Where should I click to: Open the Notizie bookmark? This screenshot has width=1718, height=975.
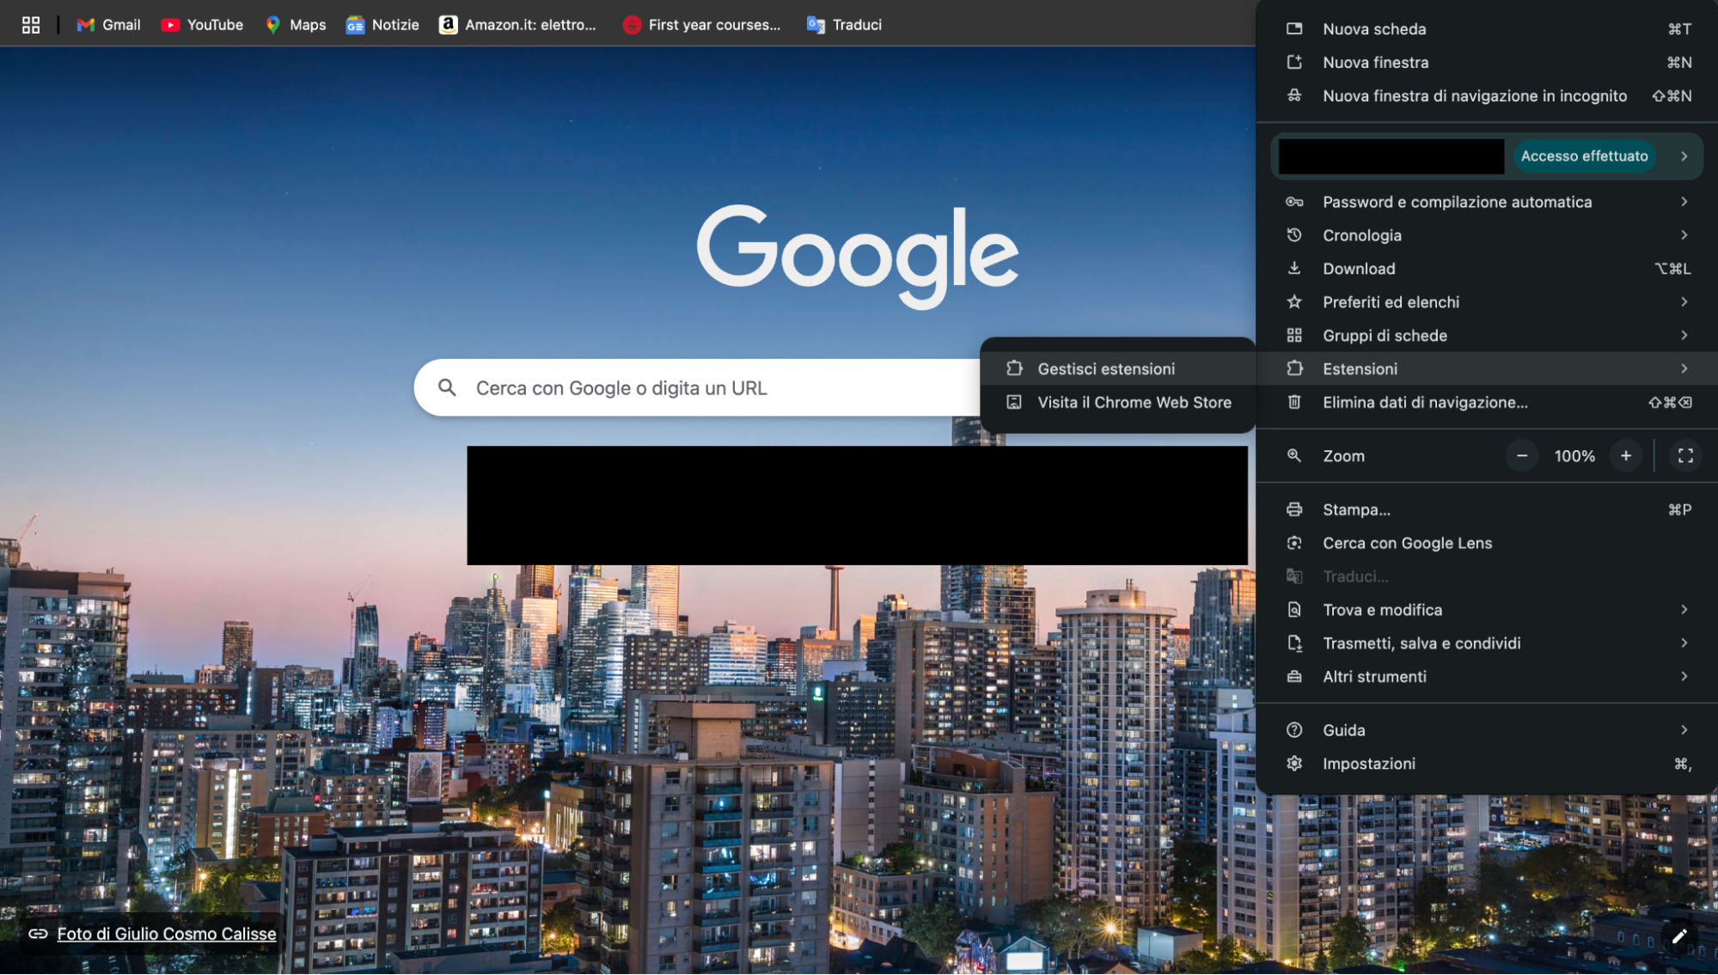click(382, 24)
